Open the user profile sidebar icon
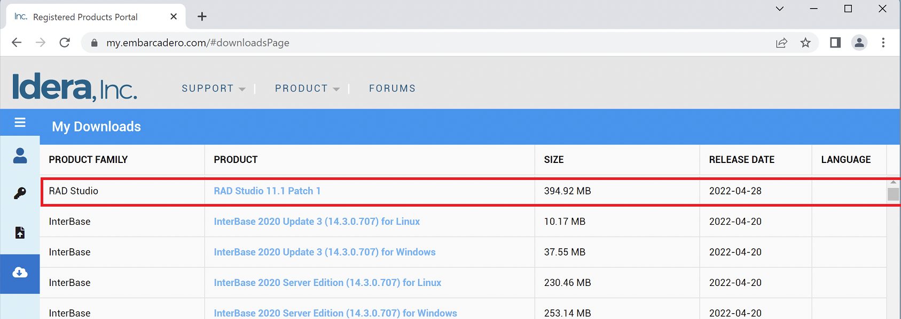901x319 pixels. pos(20,156)
